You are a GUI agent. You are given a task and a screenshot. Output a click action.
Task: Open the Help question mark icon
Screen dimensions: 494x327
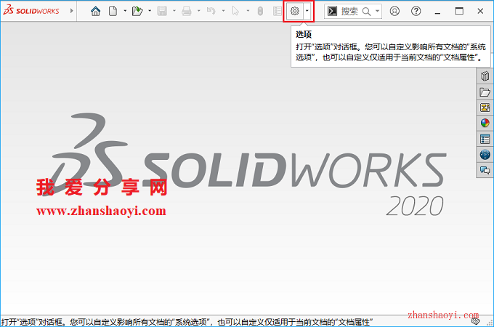[x=416, y=12]
